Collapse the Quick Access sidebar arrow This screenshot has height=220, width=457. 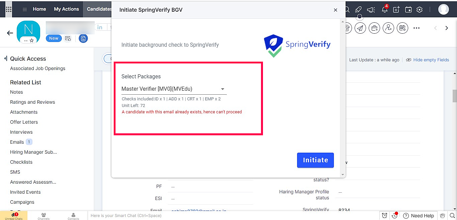(5, 59)
